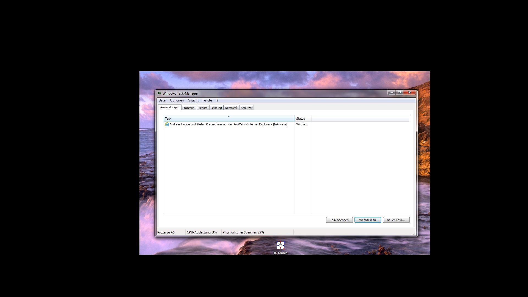Viewport: 528px width, 297px height.
Task: Open the ? help menu
Action: [x=217, y=100]
